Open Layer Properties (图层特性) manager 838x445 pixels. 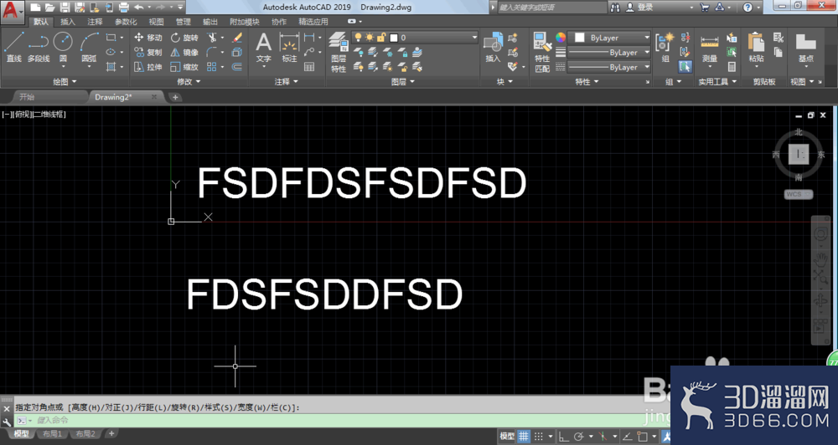click(x=339, y=52)
